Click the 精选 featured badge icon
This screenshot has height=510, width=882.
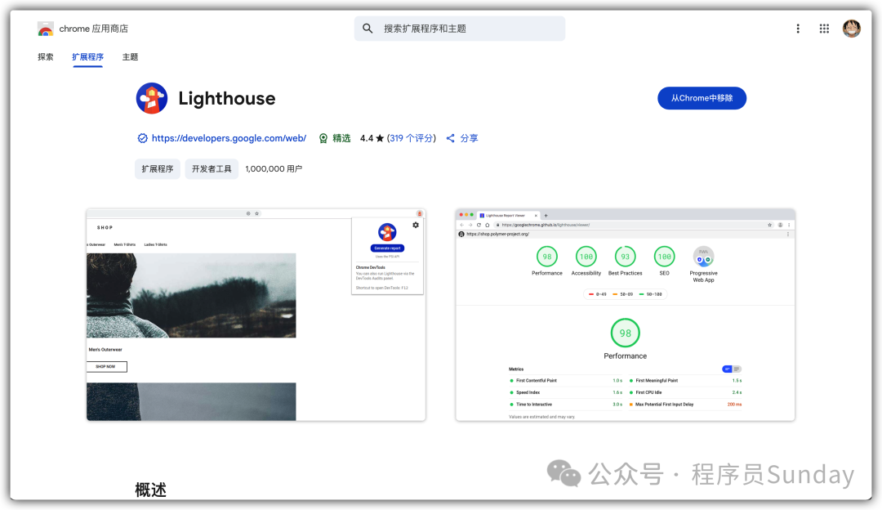(x=323, y=138)
